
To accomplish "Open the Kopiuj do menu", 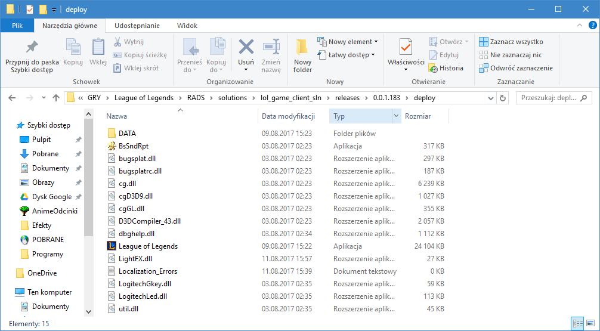I will tap(216, 55).
